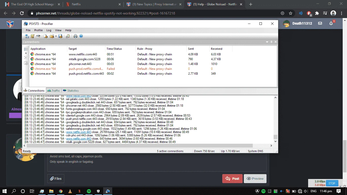
Task: Reload the phcorner page
Action: pyautogui.click(x=22, y=13)
